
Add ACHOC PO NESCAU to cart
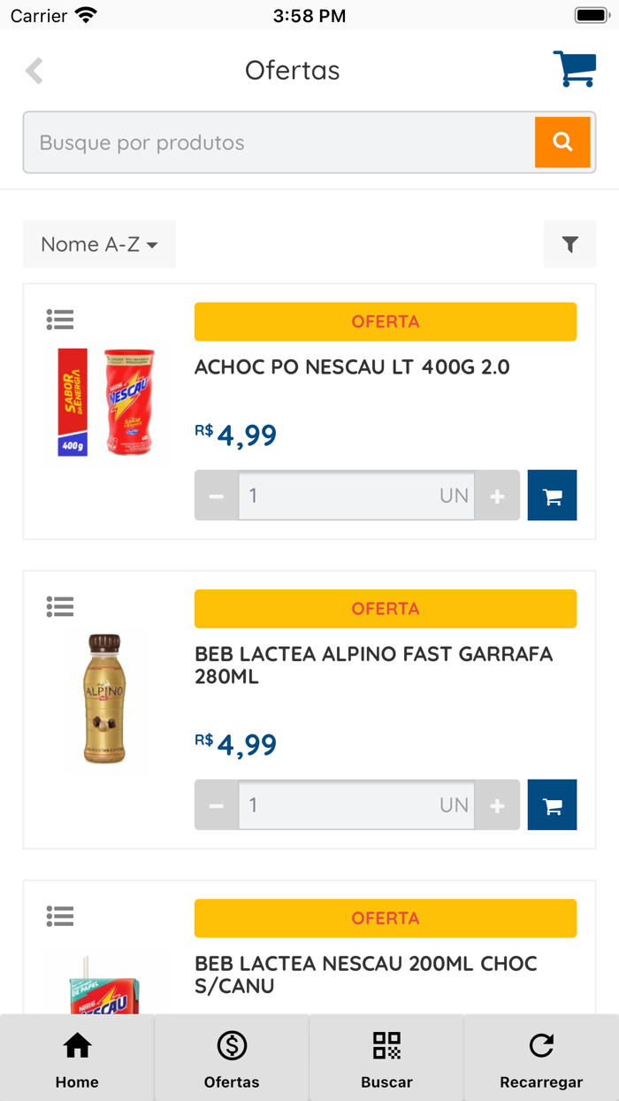[552, 495]
